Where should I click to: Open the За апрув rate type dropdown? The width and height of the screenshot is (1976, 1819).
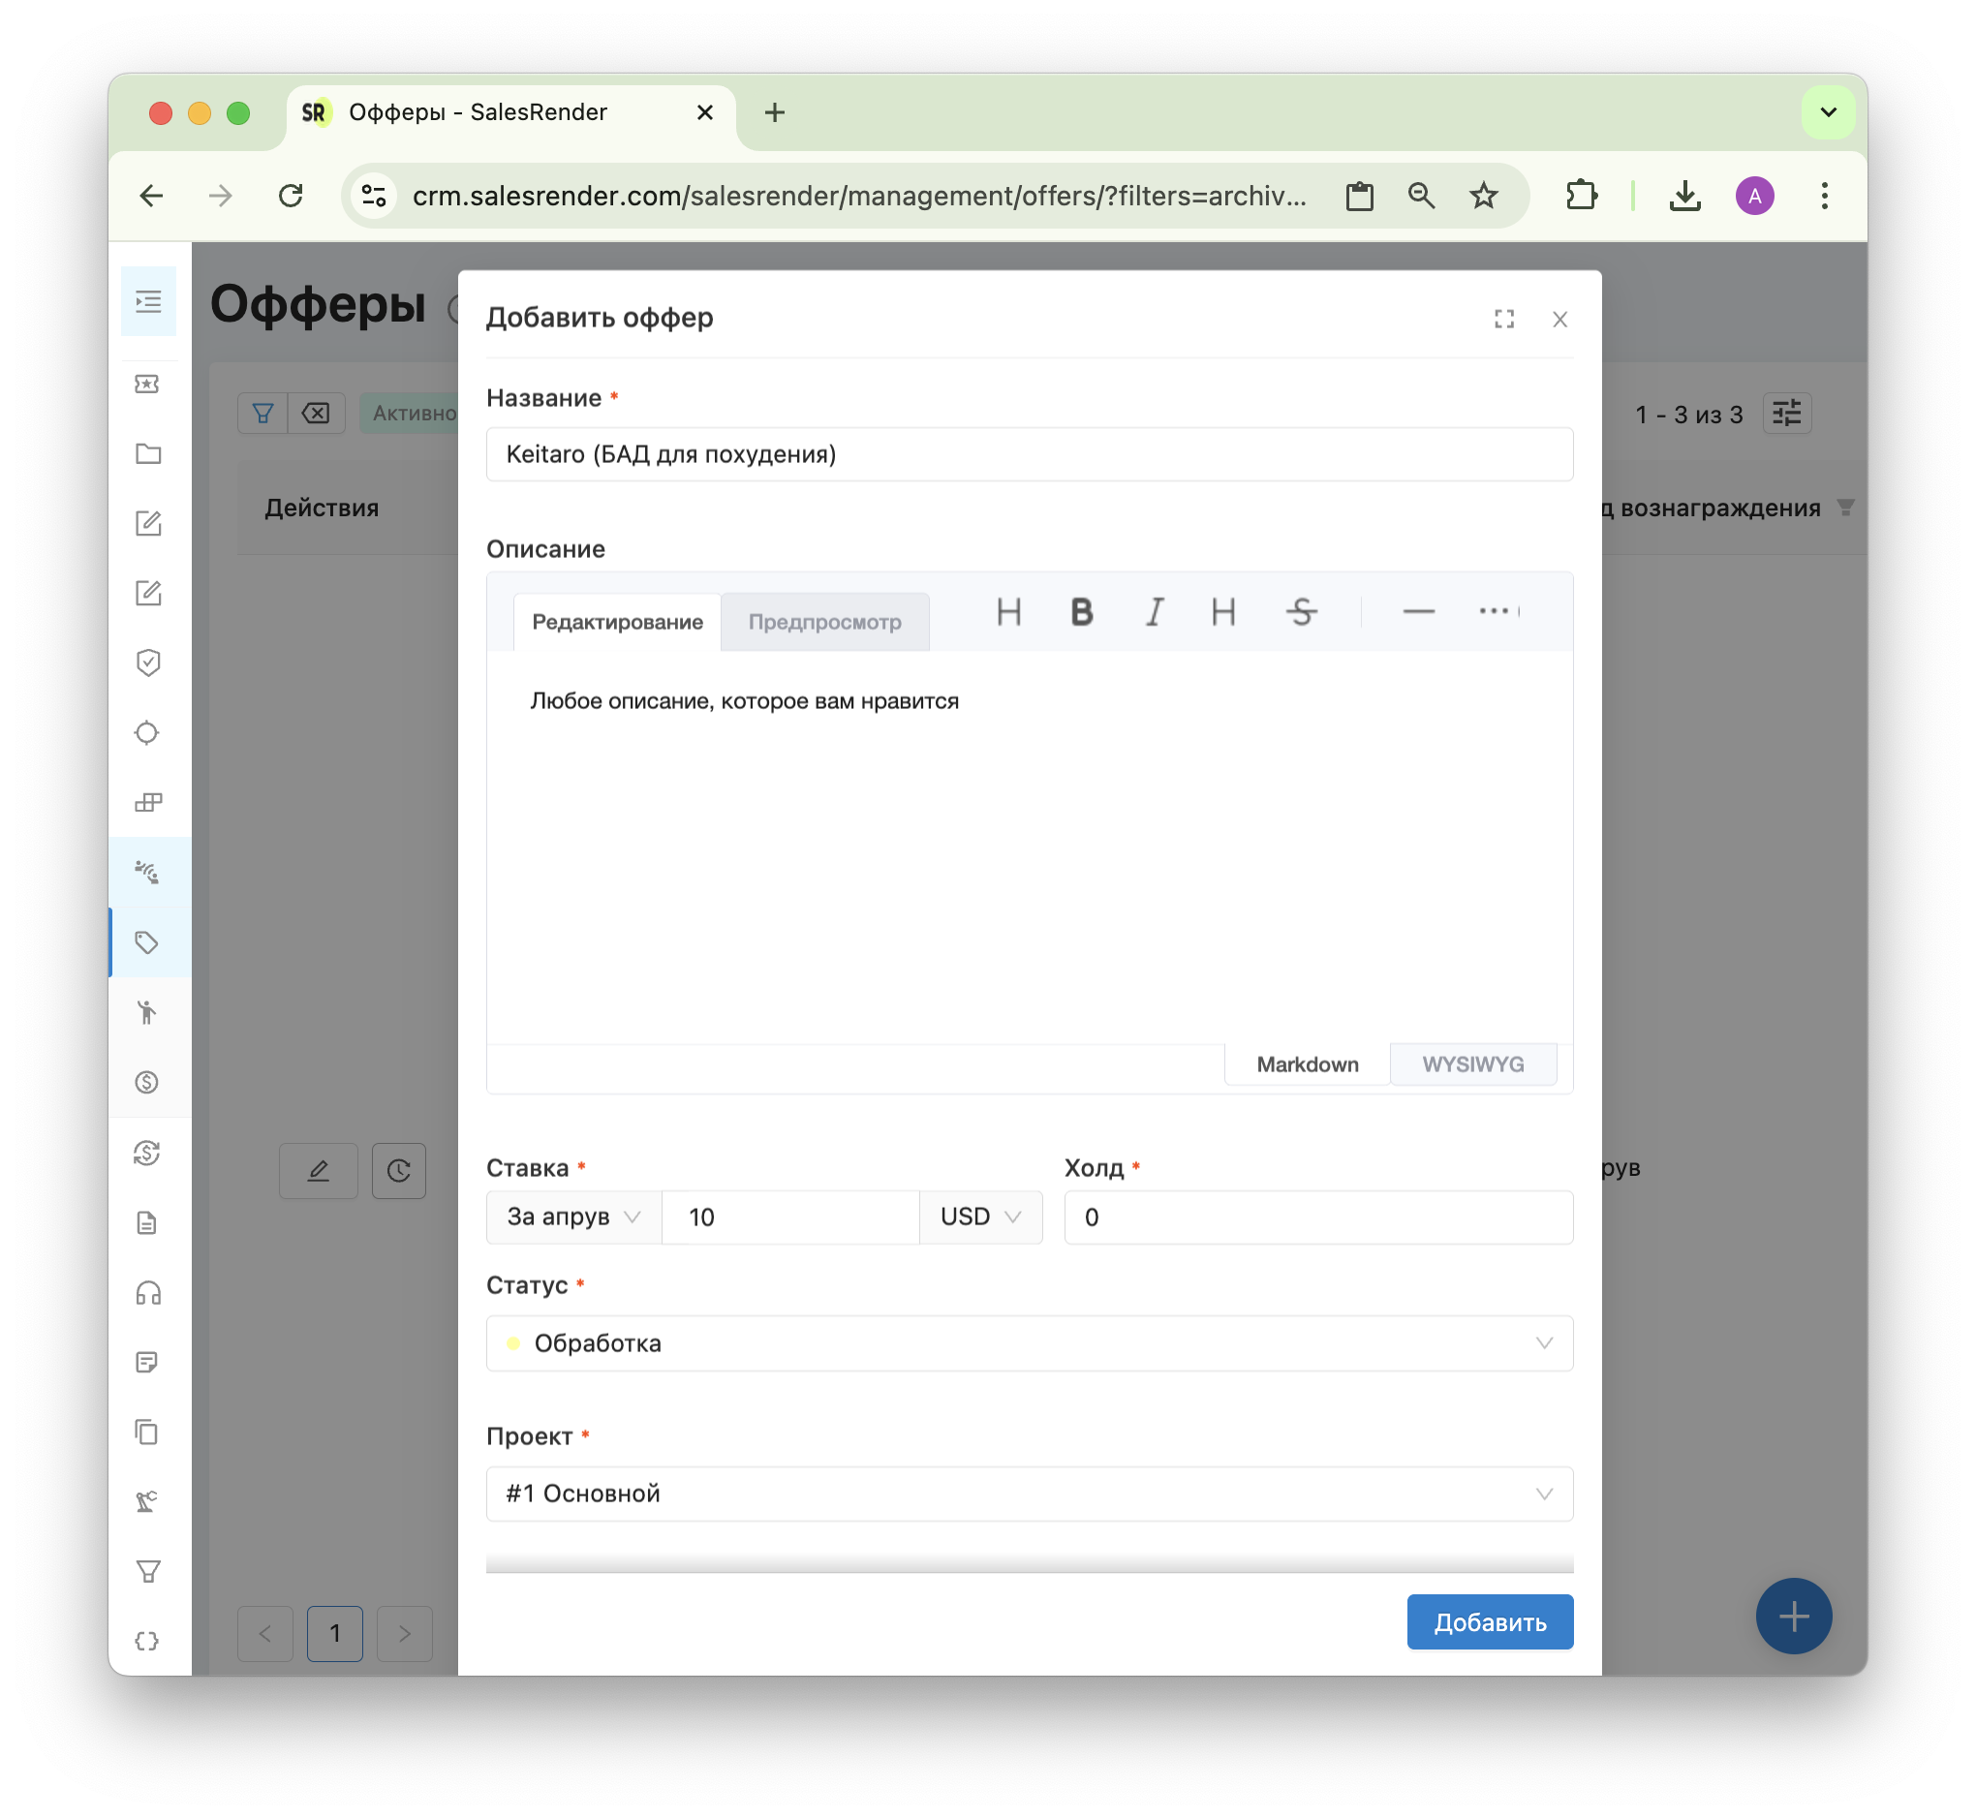(574, 1218)
